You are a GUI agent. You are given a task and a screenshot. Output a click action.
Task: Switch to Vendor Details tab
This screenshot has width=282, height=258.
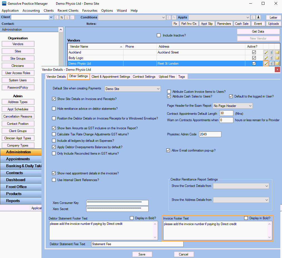pos(56,77)
